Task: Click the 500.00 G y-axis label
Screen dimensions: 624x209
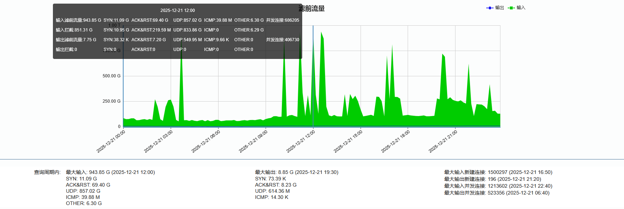Action: 111,76
